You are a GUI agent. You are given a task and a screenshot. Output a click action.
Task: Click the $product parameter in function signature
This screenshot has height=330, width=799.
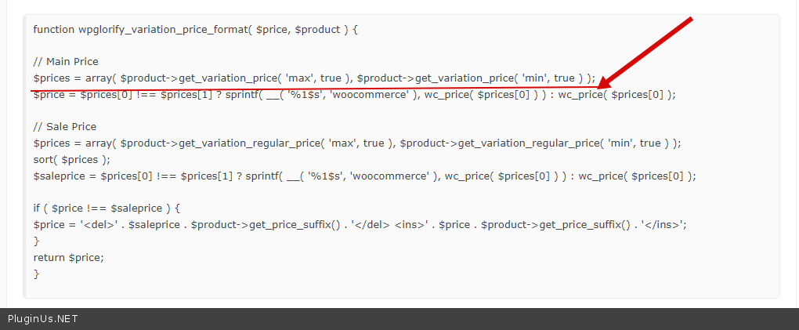317,29
